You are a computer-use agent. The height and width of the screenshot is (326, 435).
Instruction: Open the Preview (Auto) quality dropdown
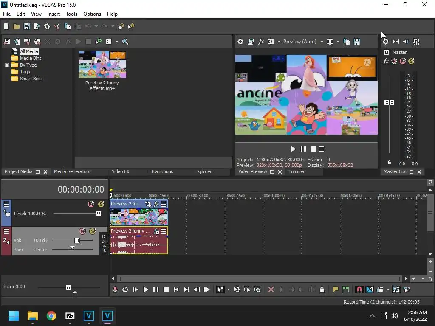coord(322,42)
